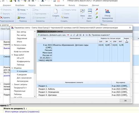This screenshot has height=113, width=139.
Task: Select Переменные tree item
Action: [x=19, y=91]
